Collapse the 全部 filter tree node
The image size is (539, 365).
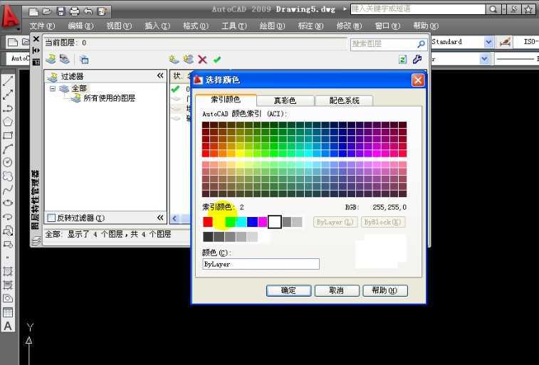tap(53, 89)
